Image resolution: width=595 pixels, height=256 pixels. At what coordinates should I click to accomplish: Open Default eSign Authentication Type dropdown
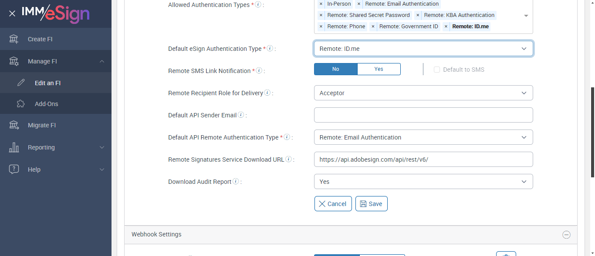click(x=423, y=49)
